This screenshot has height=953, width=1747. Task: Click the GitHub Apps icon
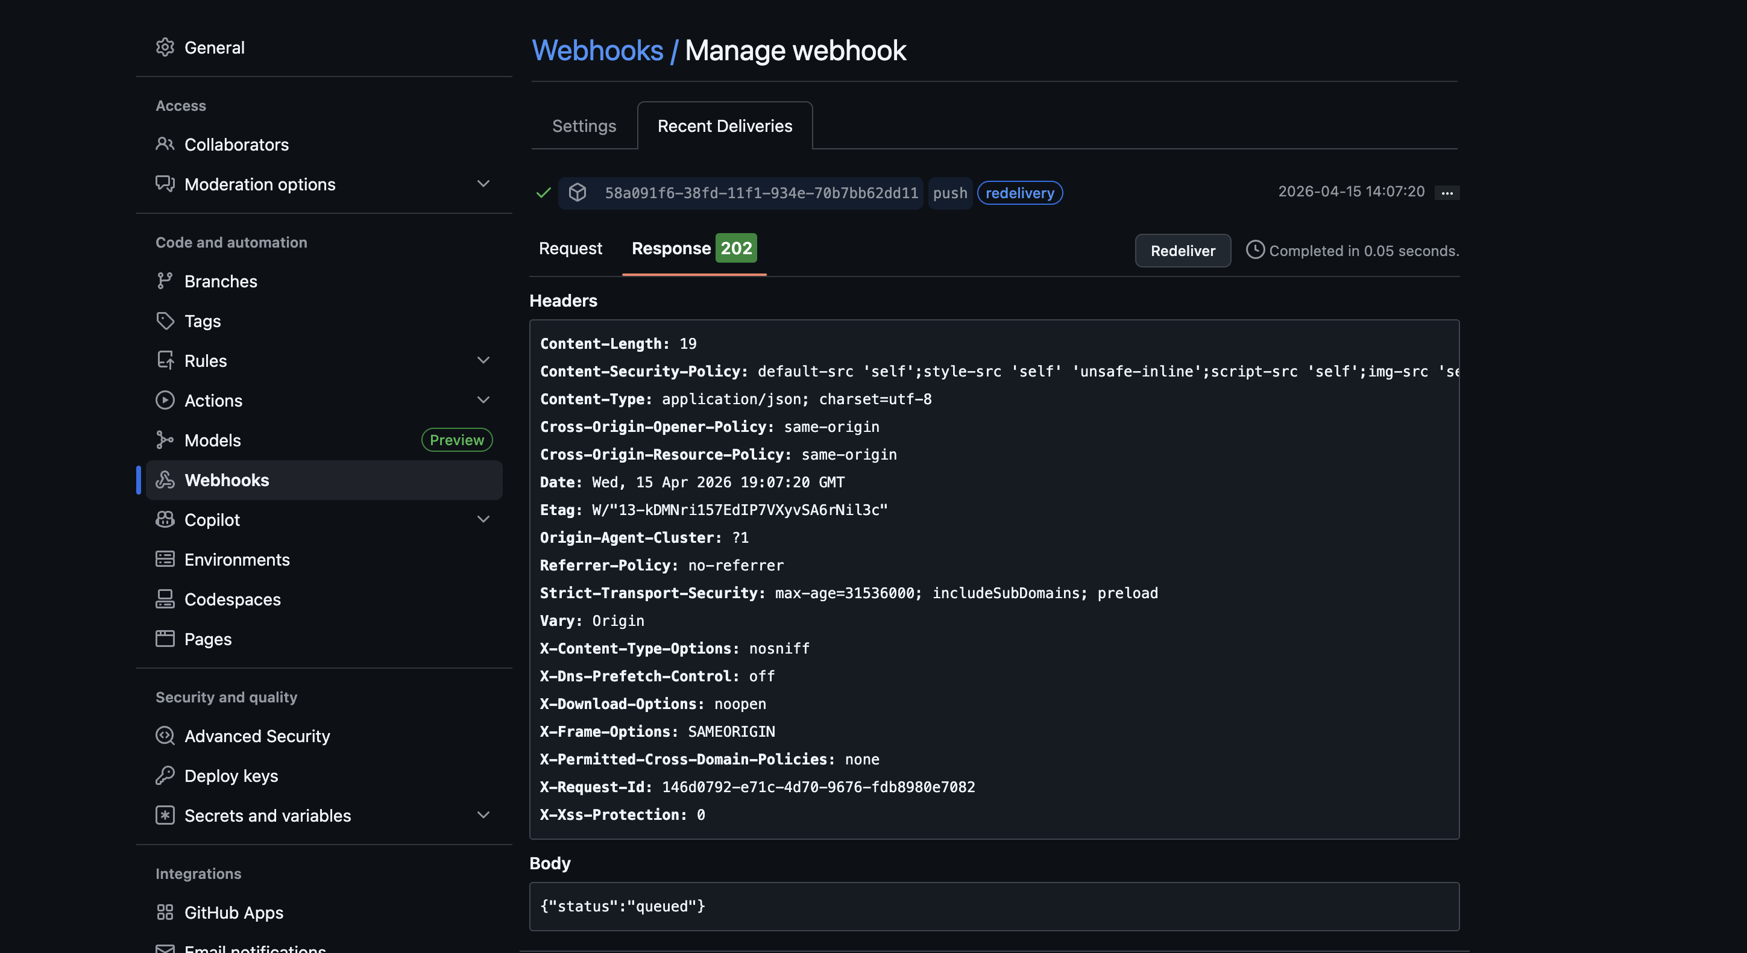coord(165,912)
